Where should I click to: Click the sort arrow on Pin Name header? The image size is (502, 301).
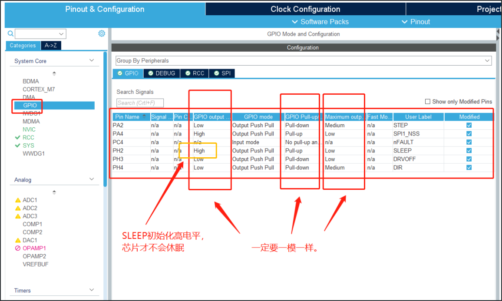143,116
